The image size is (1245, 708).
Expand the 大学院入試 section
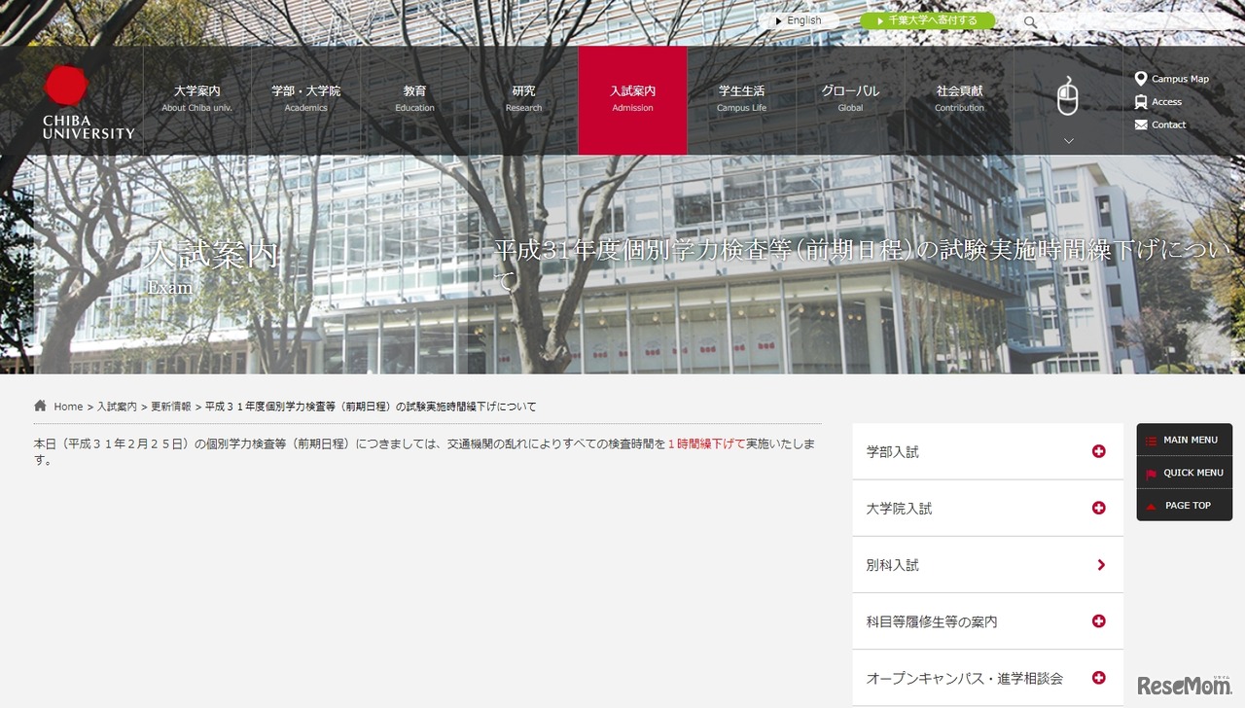pyautogui.click(x=1099, y=508)
